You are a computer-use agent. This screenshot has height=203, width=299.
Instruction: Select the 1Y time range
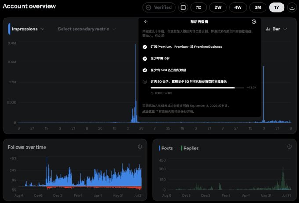pyautogui.click(x=277, y=7)
